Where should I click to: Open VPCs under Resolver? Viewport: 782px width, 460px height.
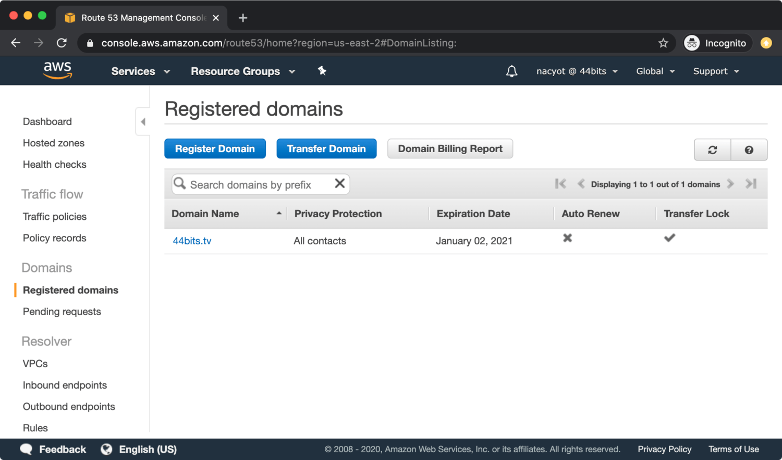(x=35, y=363)
